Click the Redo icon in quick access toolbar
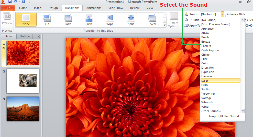 (24, 2)
